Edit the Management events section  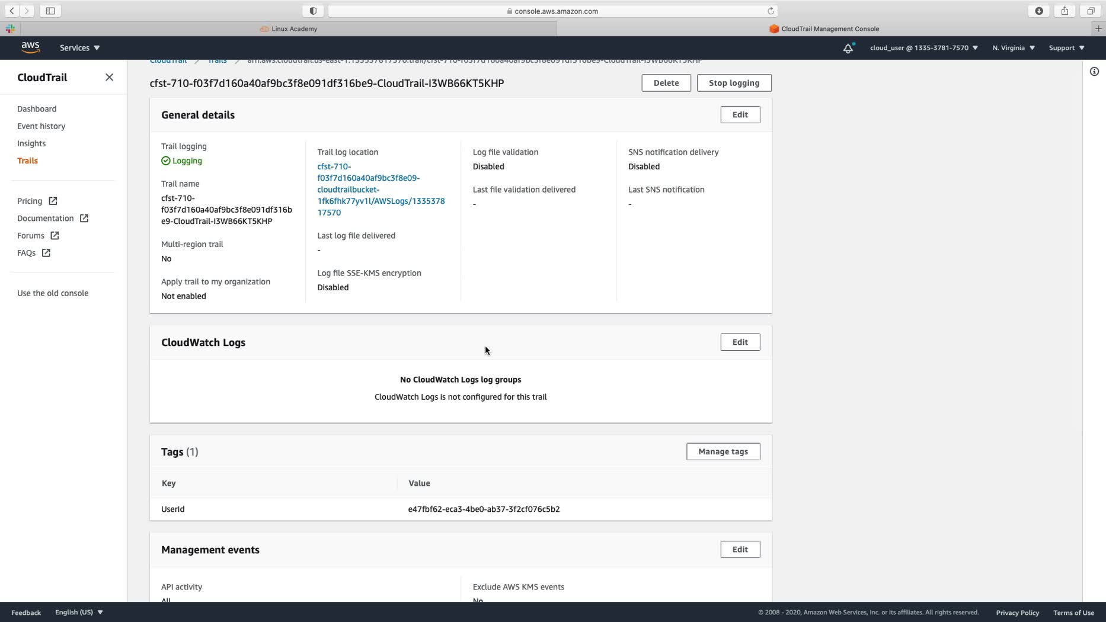click(x=740, y=550)
